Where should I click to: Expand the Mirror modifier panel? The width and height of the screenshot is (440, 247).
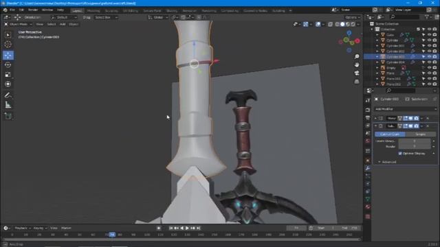(x=376, y=118)
